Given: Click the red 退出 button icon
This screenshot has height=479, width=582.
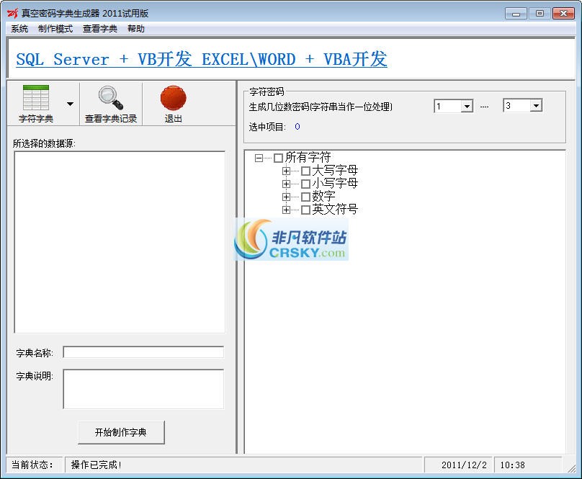Looking at the screenshot, I should 174,98.
